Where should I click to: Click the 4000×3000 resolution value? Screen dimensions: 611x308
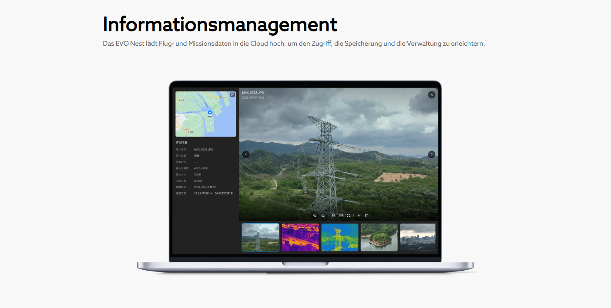[x=201, y=168]
